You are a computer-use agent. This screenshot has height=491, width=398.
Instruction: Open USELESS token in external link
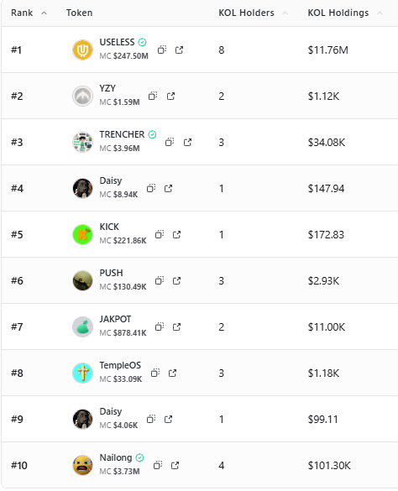point(179,50)
